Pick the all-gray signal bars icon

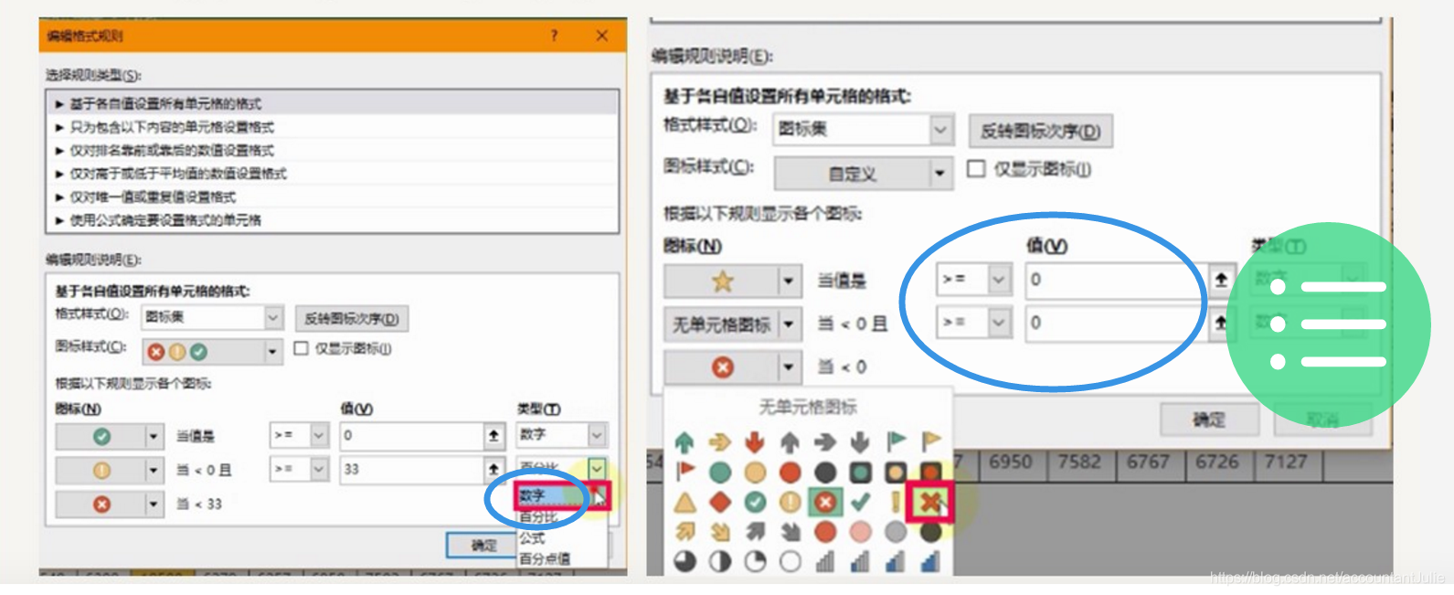tap(825, 561)
